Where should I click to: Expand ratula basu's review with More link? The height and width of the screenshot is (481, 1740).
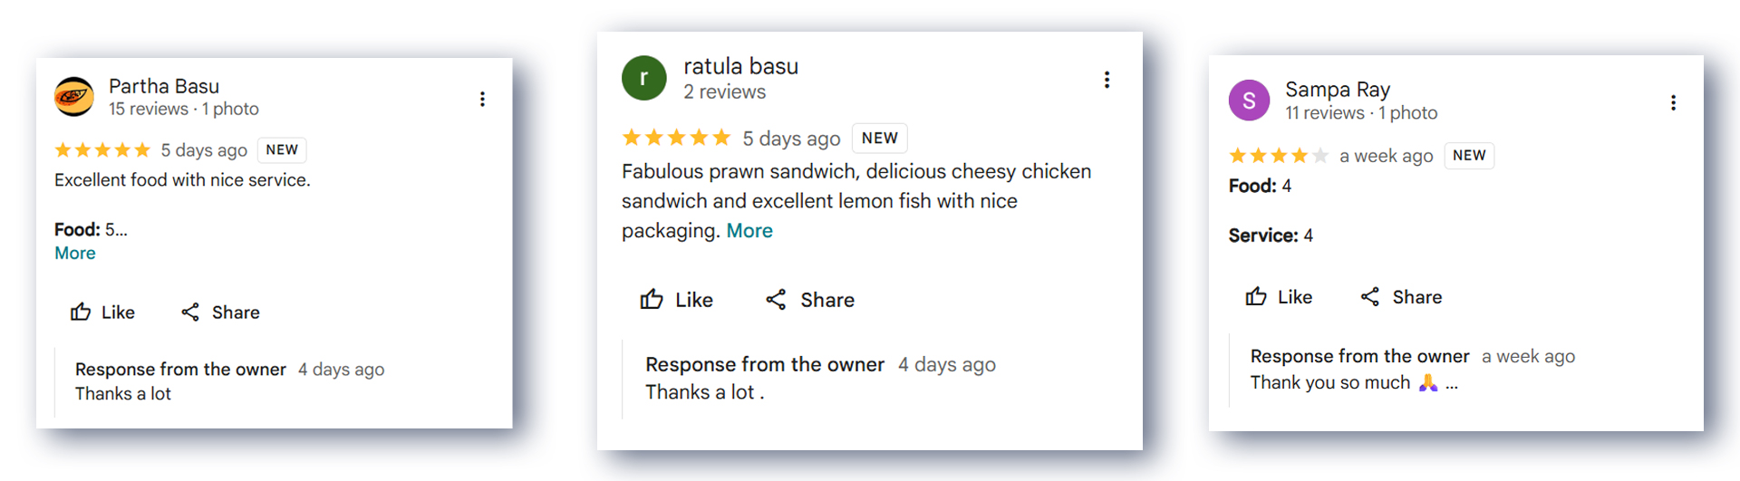point(749,230)
